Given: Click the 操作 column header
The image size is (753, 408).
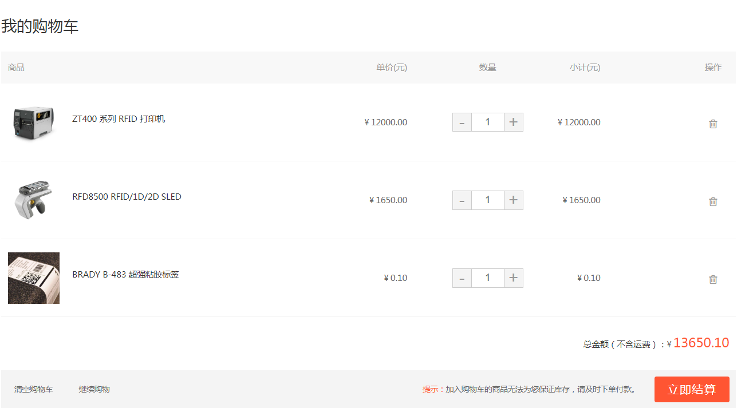Looking at the screenshot, I should point(713,68).
